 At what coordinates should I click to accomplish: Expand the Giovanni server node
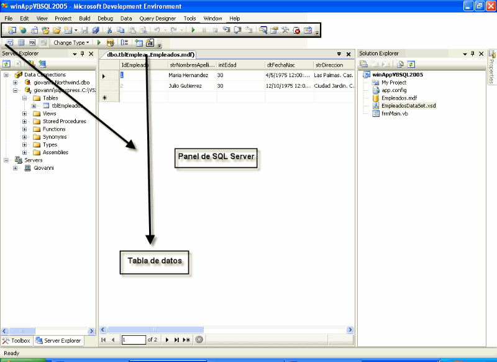pyautogui.click(x=15, y=168)
